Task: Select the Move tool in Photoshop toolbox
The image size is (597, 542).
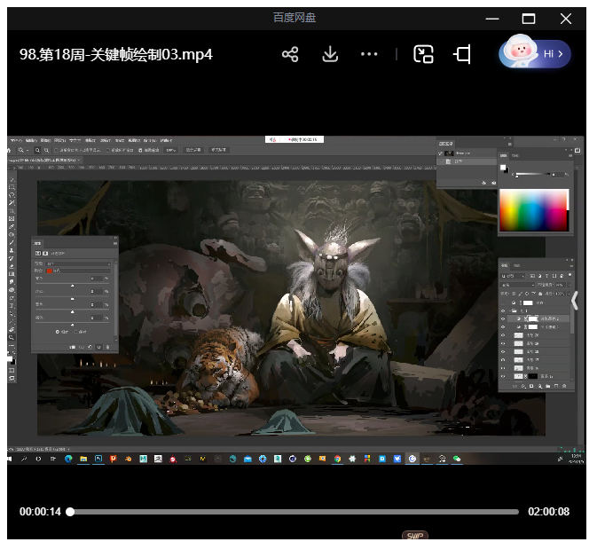Action: click(x=12, y=179)
